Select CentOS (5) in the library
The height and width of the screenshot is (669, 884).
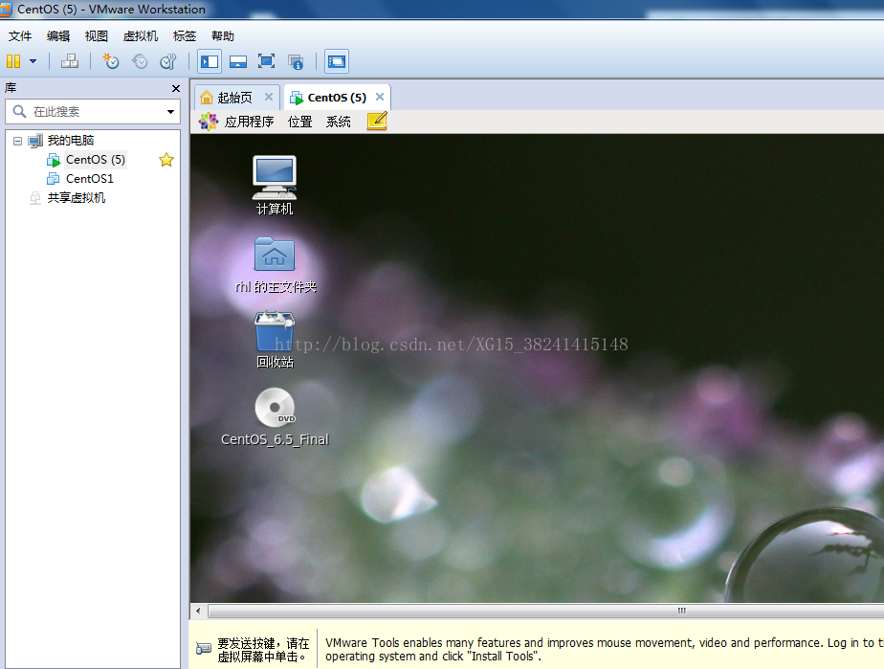click(x=96, y=160)
